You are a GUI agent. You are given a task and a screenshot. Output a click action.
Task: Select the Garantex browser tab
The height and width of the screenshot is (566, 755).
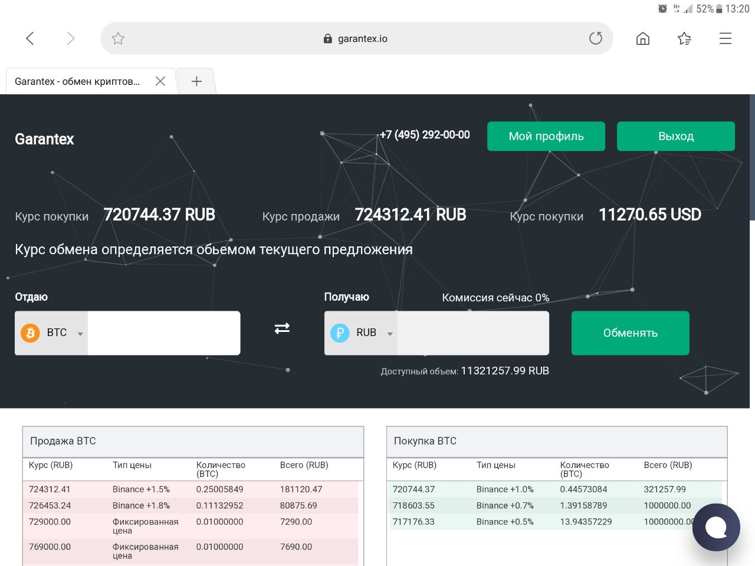point(91,81)
